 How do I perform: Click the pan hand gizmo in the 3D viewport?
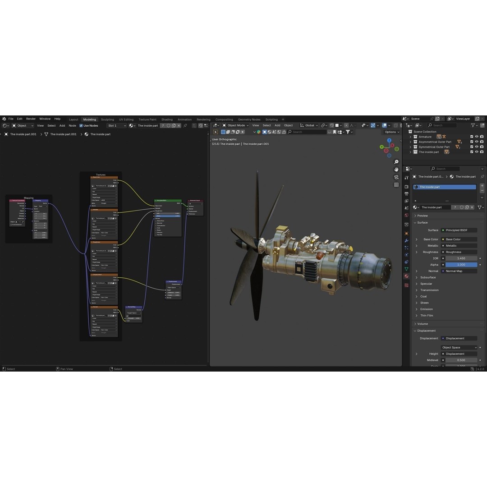(396, 170)
